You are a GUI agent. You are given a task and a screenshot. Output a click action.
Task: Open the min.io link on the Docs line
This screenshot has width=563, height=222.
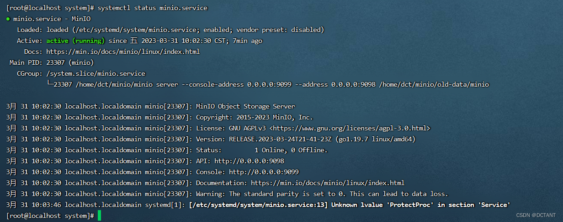coord(123,52)
